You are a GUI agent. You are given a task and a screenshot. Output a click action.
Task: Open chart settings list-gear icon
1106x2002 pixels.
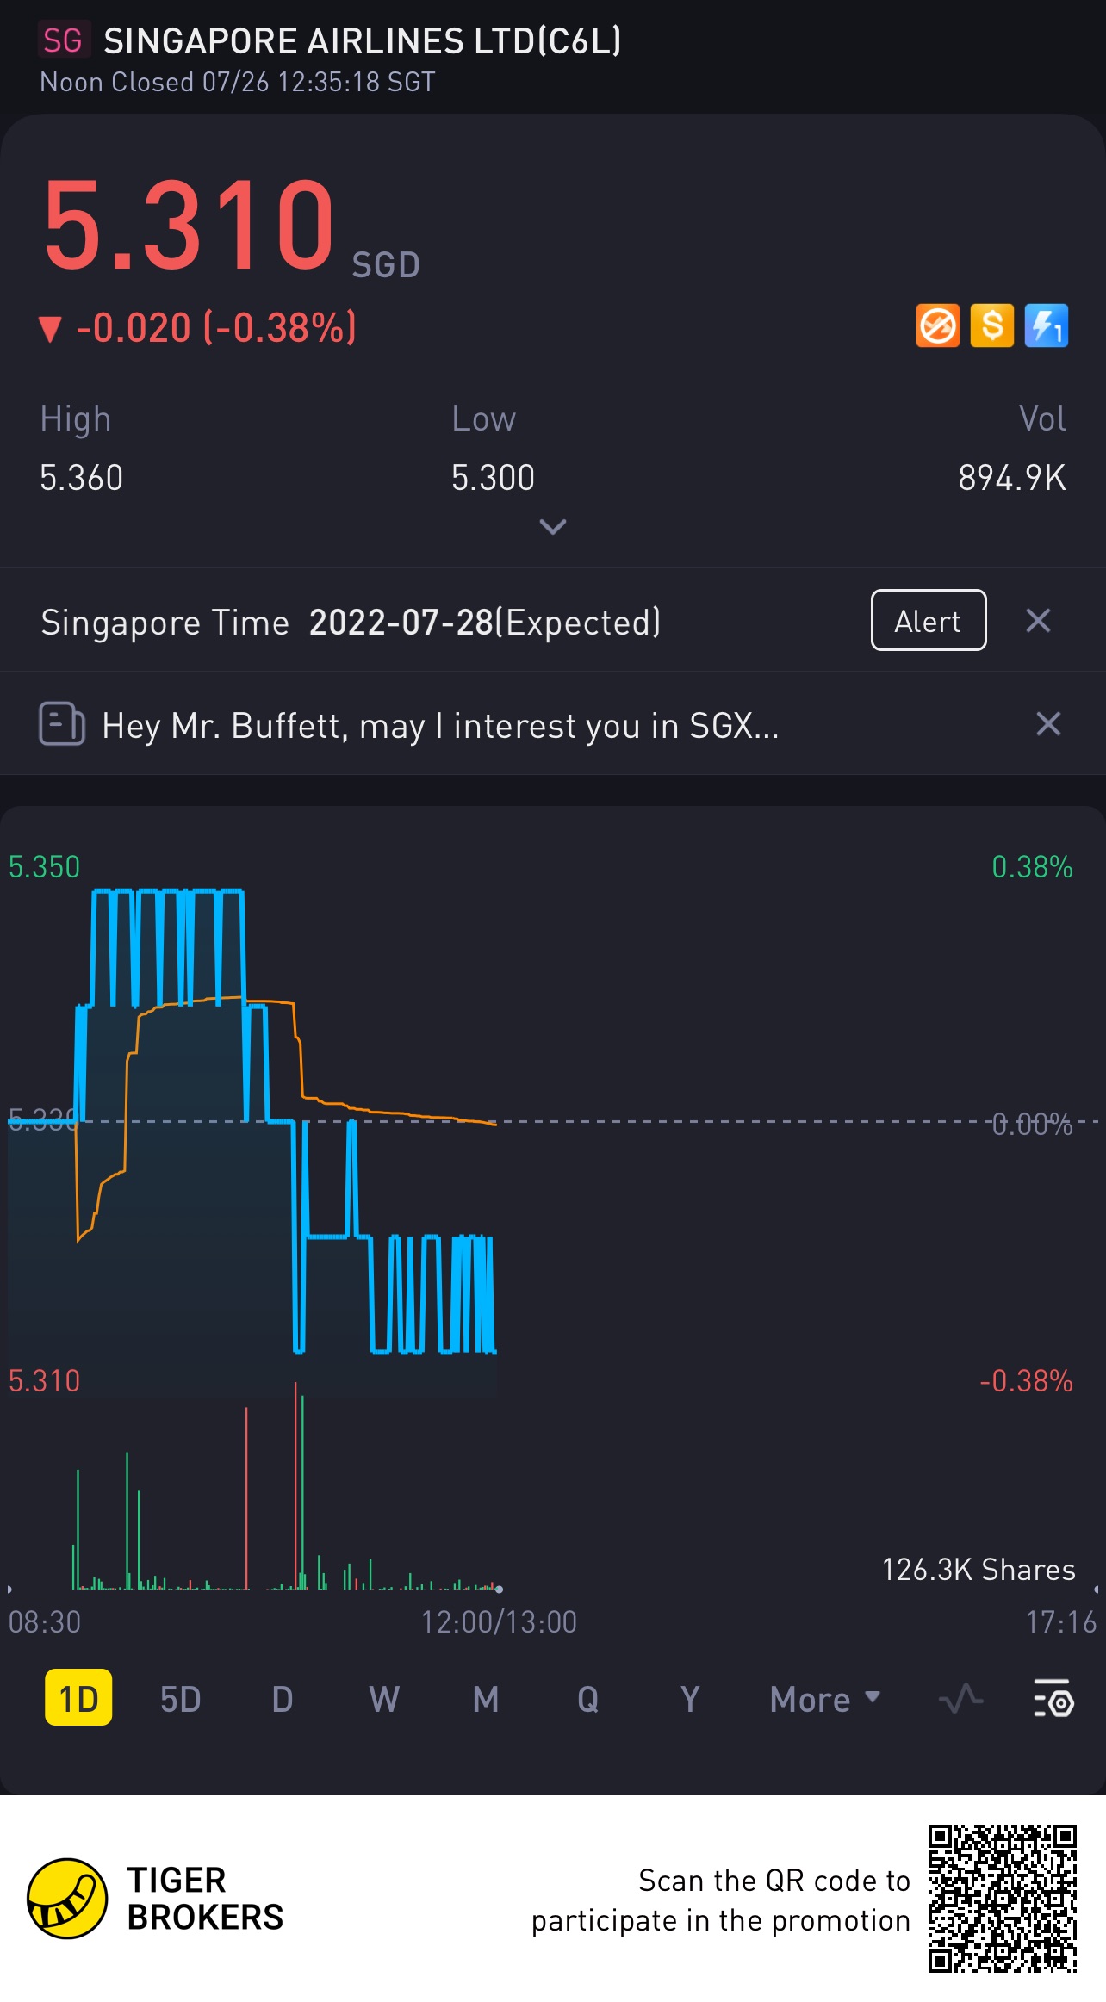(x=1053, y=1698)
